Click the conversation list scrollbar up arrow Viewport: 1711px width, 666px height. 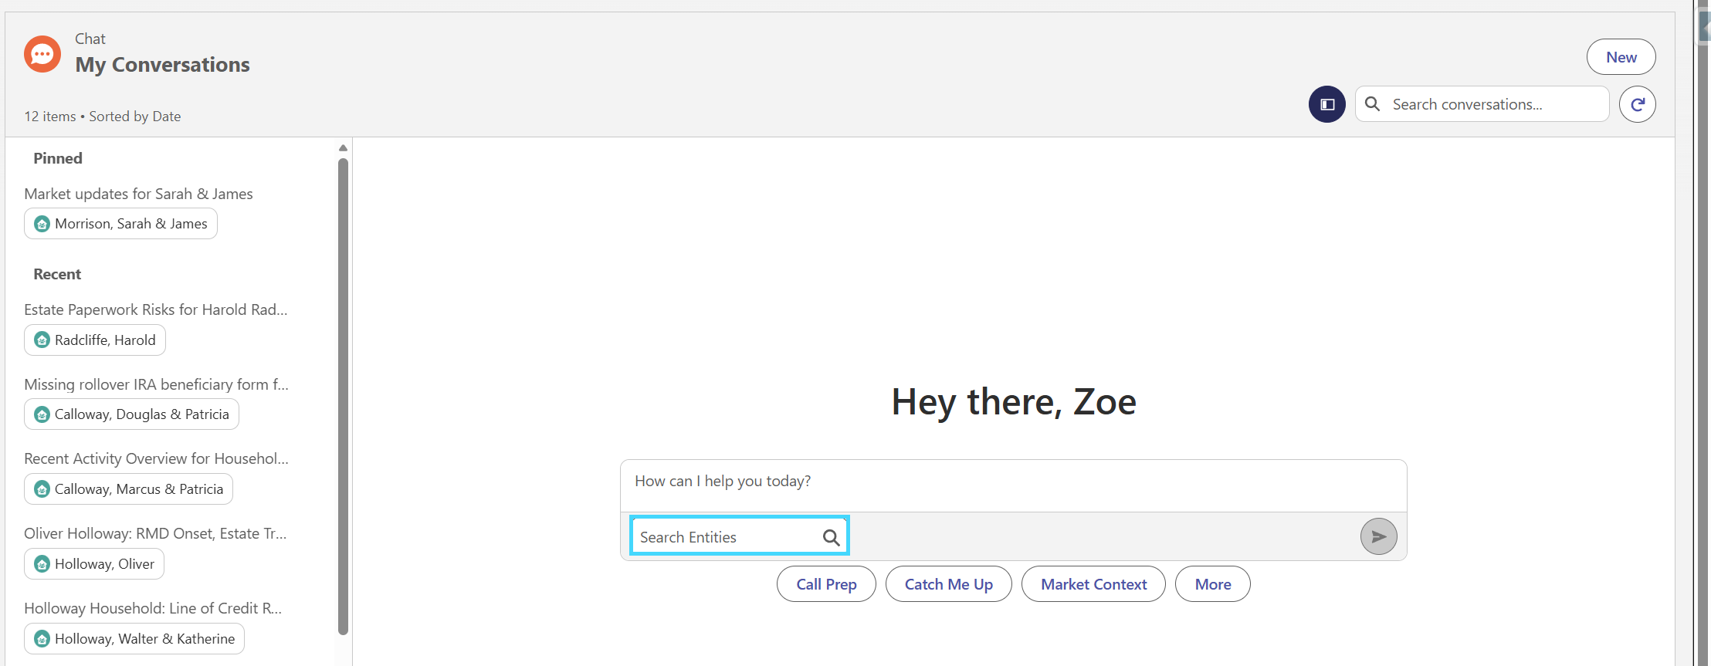344,148
